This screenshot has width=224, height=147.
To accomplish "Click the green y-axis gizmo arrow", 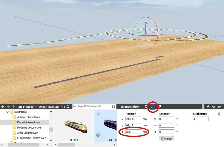I will pos(141,33).
